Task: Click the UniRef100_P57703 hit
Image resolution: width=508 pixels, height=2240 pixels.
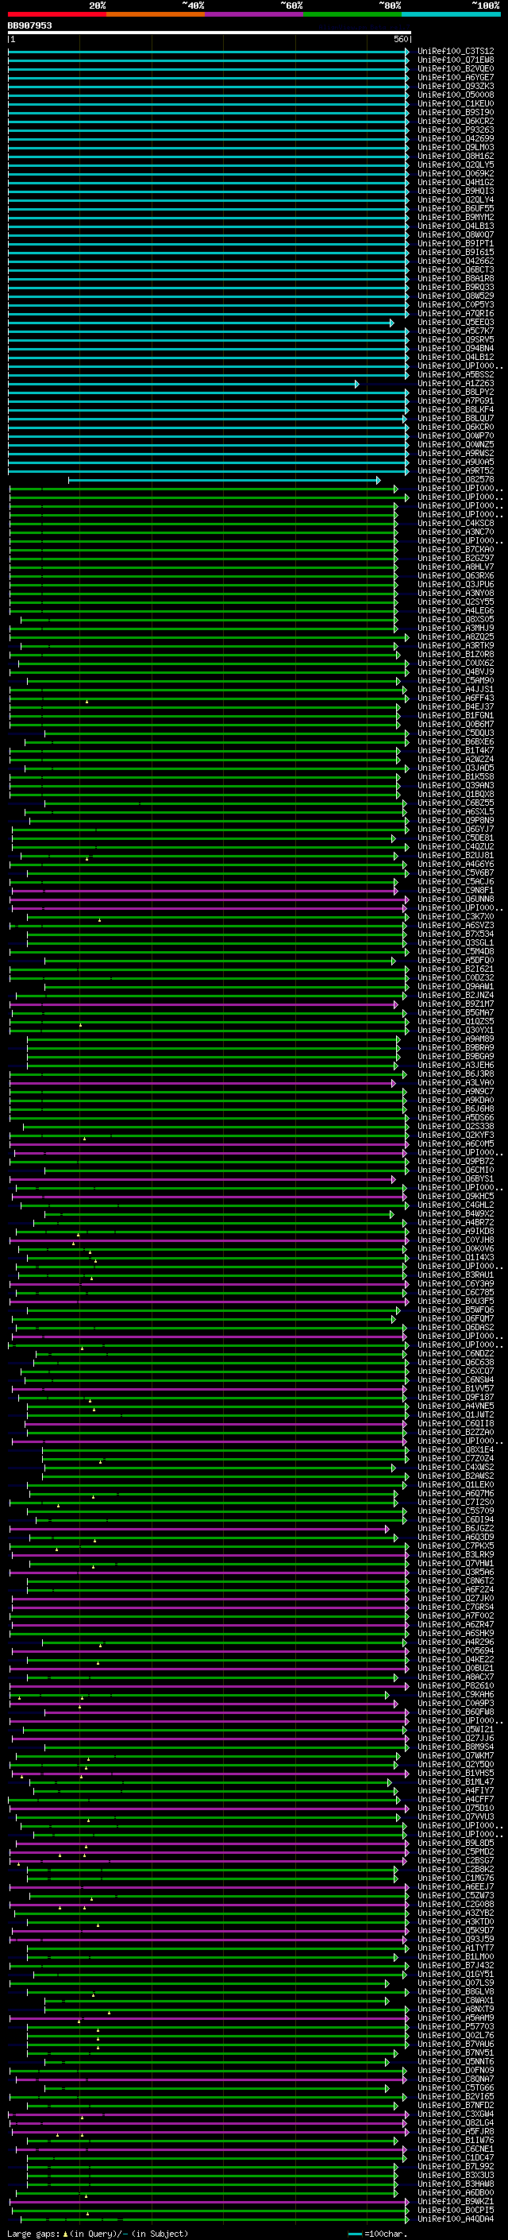Action: click(x=456, y=2026)
